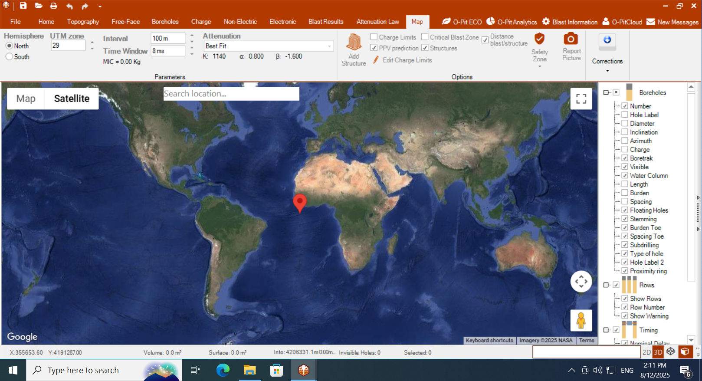Open a file using the folder icon
Image resolution: width=702 pixels, height=381 pixels.
click(39, 6)
